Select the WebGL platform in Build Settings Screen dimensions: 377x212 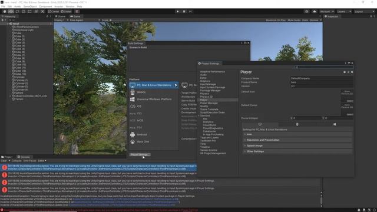point(154,92)
